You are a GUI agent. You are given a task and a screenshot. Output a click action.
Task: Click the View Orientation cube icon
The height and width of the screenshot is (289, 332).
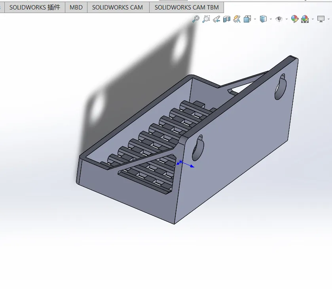point(247,19)
